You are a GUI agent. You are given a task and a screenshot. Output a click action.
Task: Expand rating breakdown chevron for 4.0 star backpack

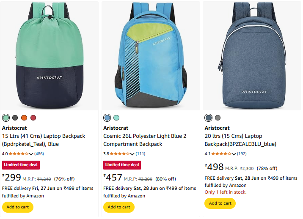(31, 154)
